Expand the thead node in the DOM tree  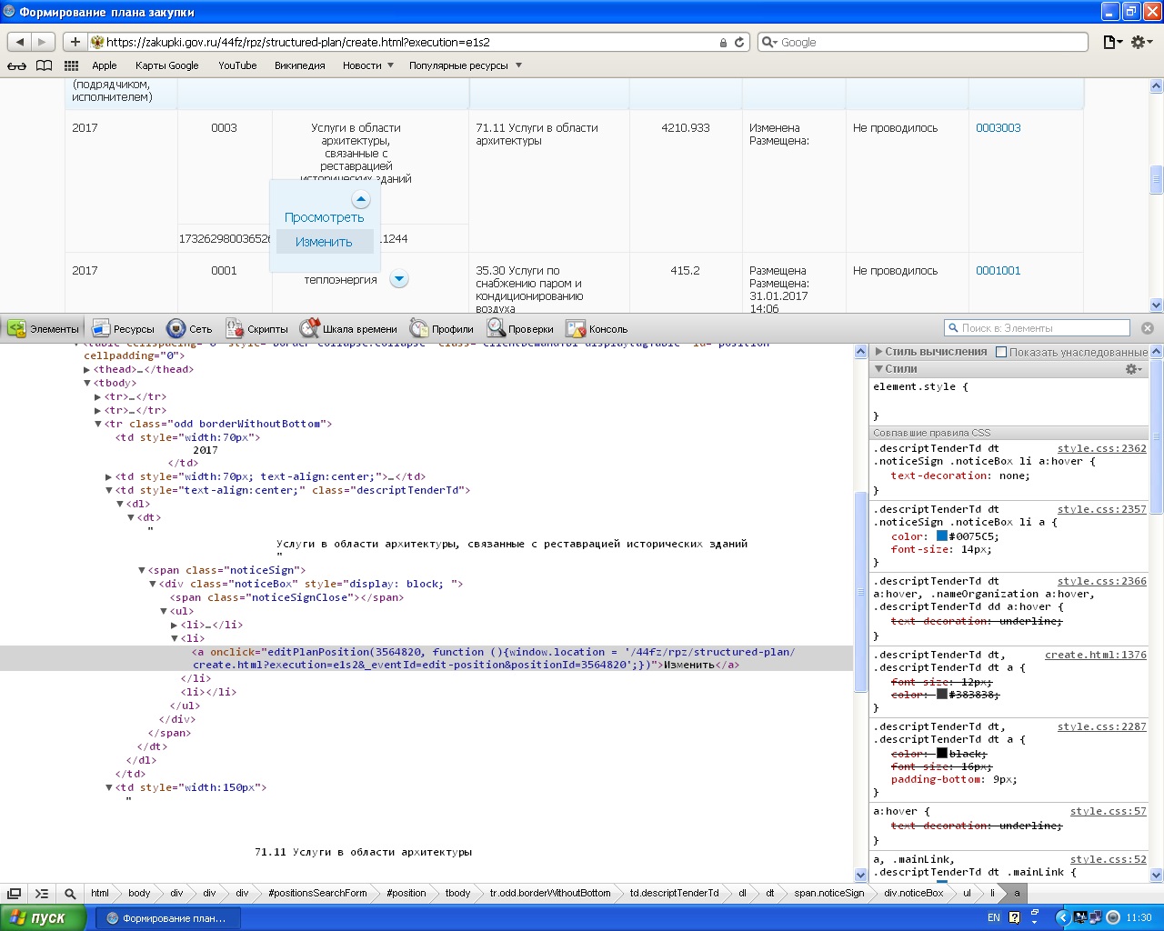[x=87, y=370]
